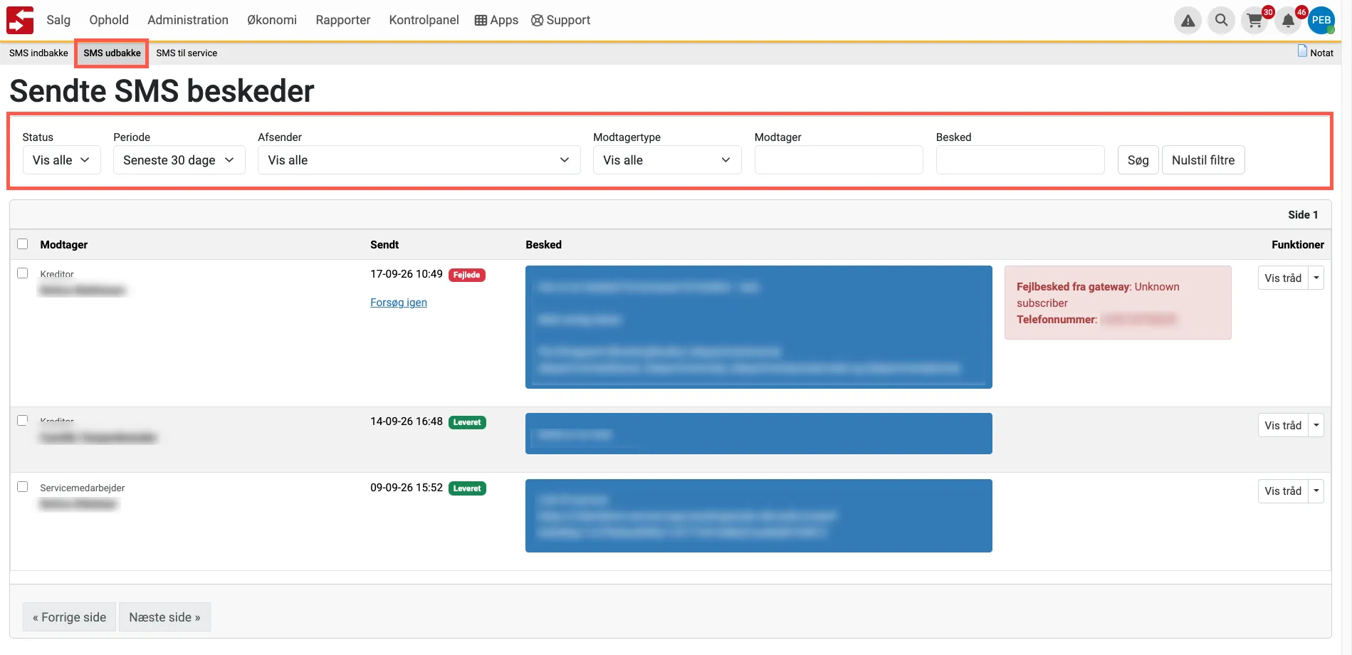The height and width of the screenshot is (655, 1352).
Task: Open the warning triangle alerts icon
Action: click(1188, 21)
